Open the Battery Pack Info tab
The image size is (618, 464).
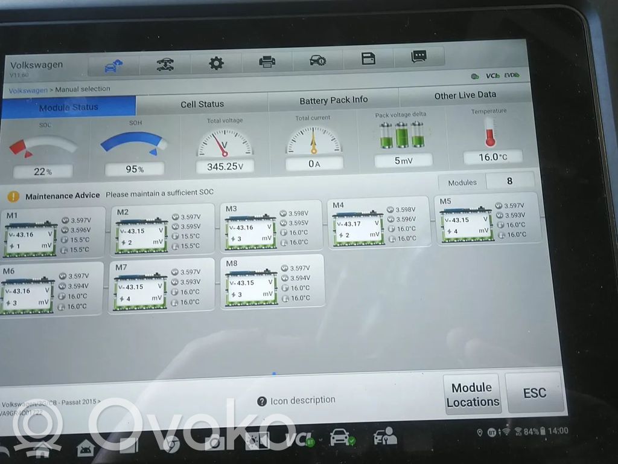pos(333,100)
